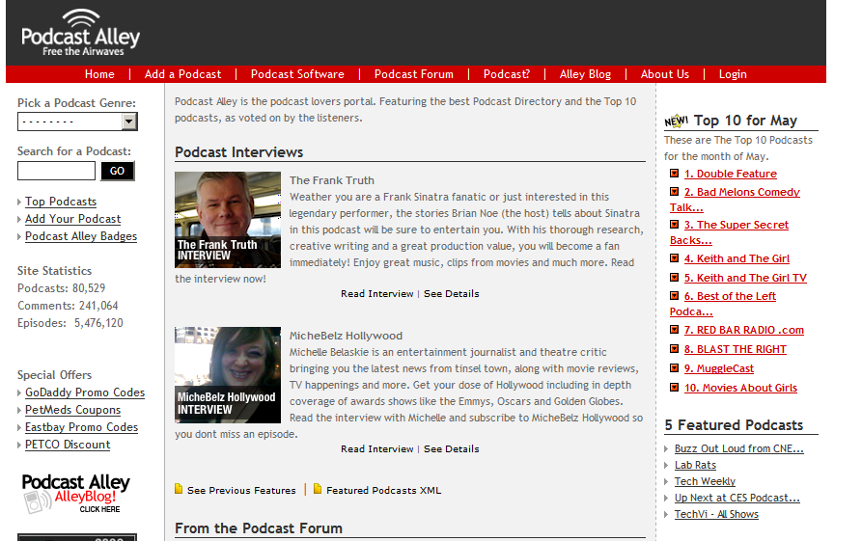Image resolution: width=862 pixels, height=541 pixels.
Task: Click the Podcast Alley logo
Action: (80, 33)
